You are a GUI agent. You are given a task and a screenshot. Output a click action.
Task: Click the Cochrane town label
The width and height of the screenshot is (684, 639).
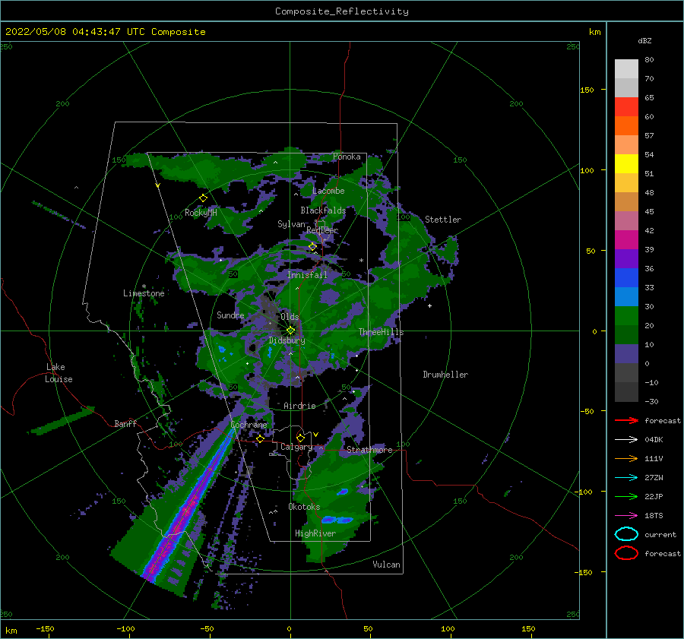(x=249, y=425)
